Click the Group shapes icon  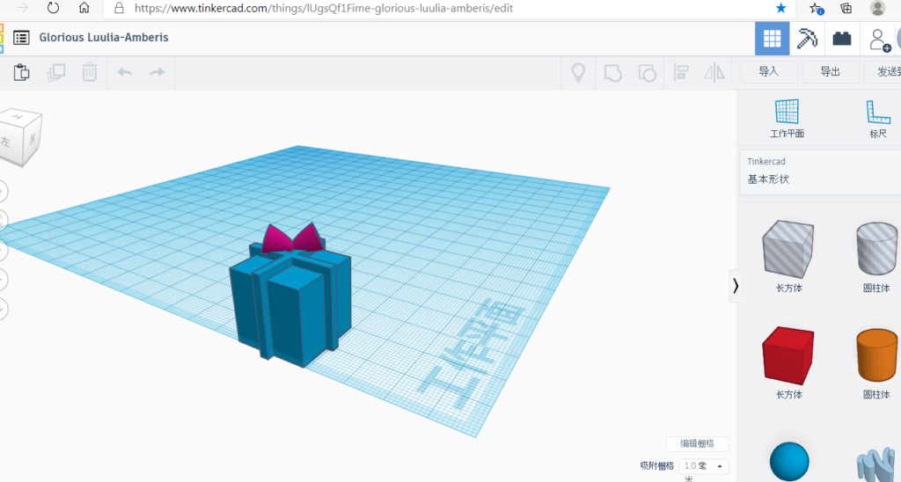(x=612, y=72)
